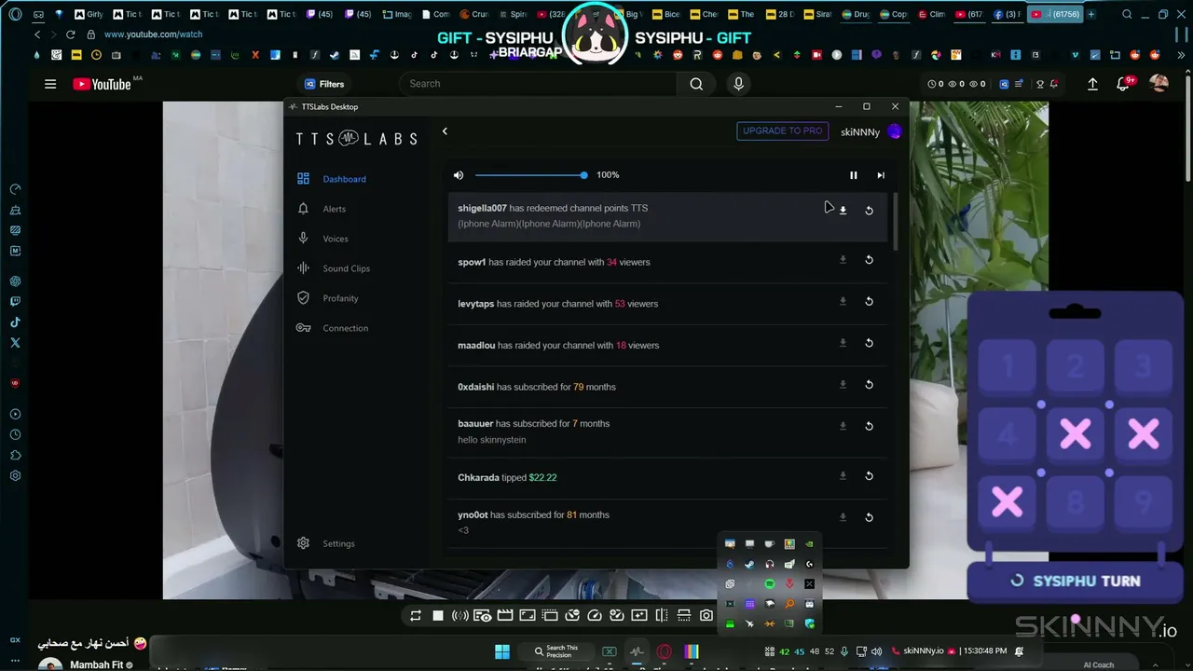Focus the YouTube search field

click(541, 84)
